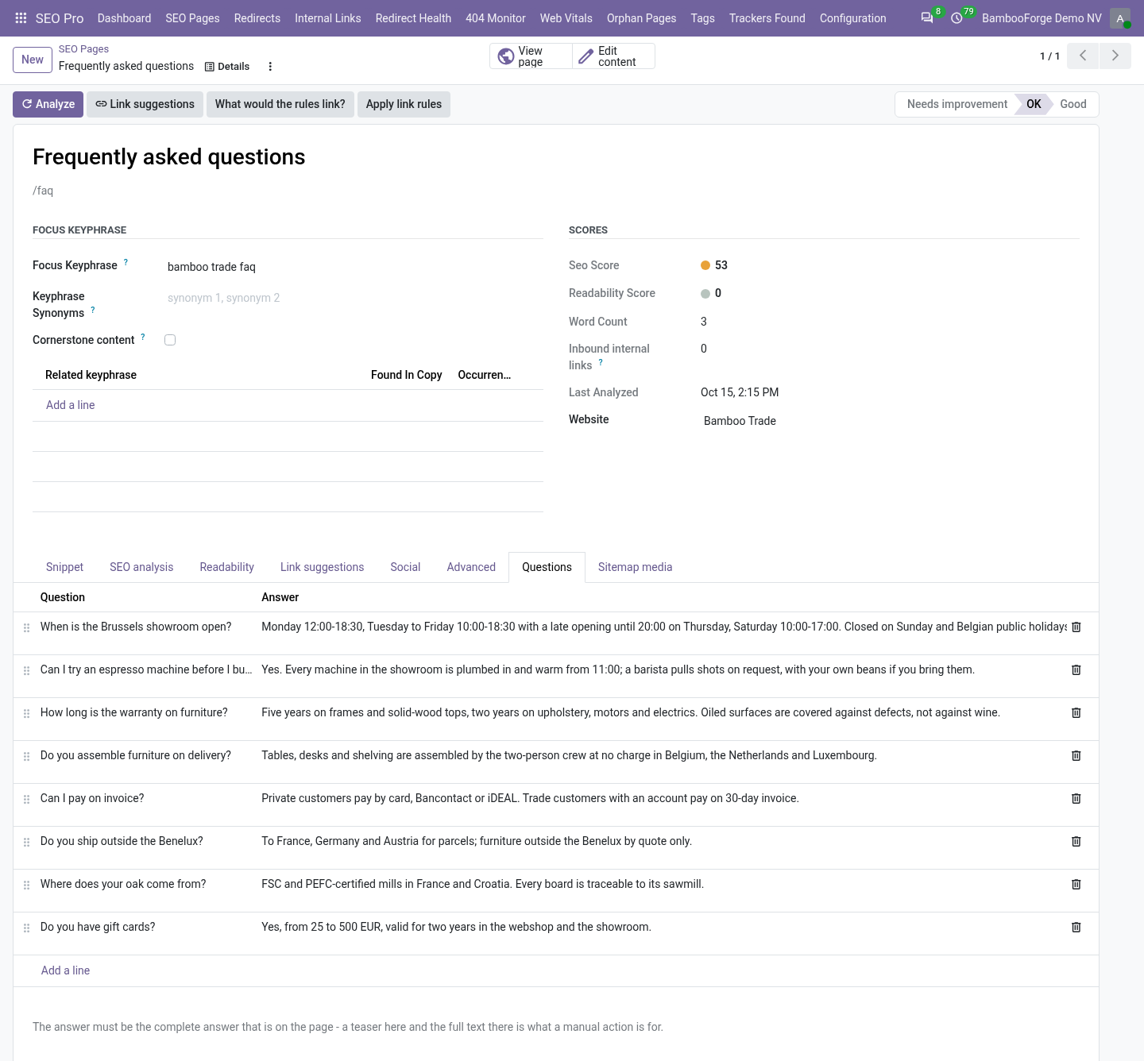The height and width of the screenshot is (1061, 1144).
Task: Open the BambooForge Demo NV company switcher
Action: [1042, 18]
